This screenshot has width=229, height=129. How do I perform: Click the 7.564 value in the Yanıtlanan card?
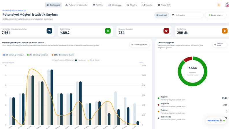point(6,33)
